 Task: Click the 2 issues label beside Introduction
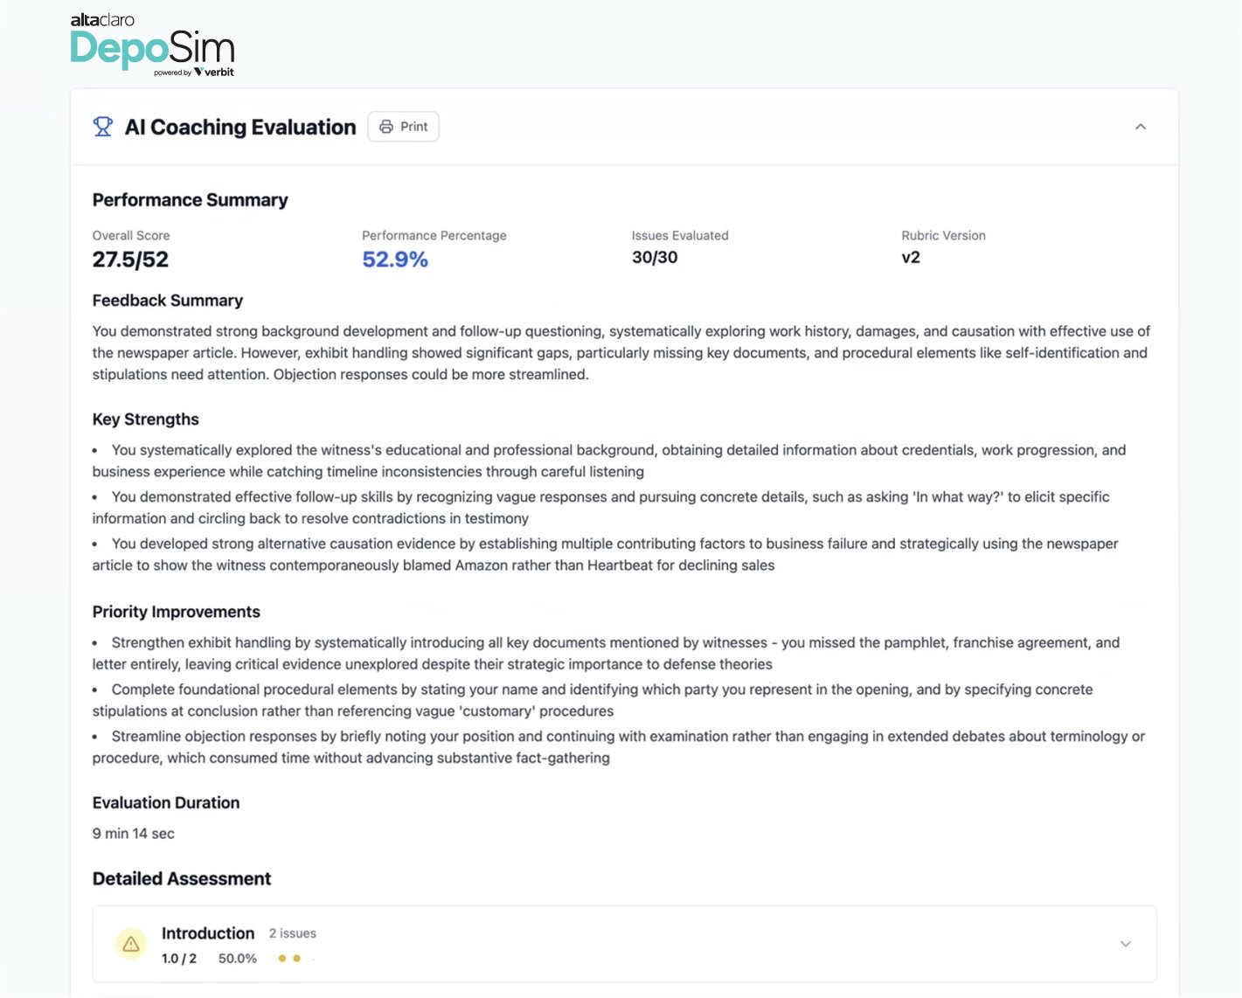click(x=293, y=933)
